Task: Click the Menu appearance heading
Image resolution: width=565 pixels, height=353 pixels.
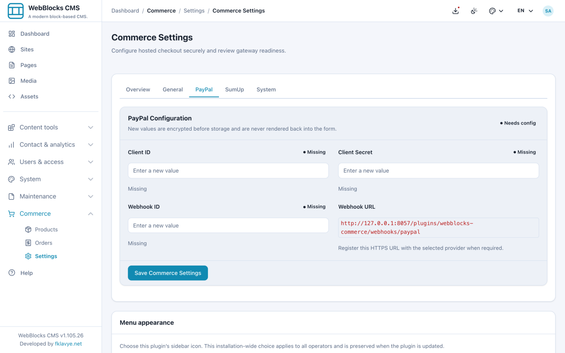Action: coord(147,323)
